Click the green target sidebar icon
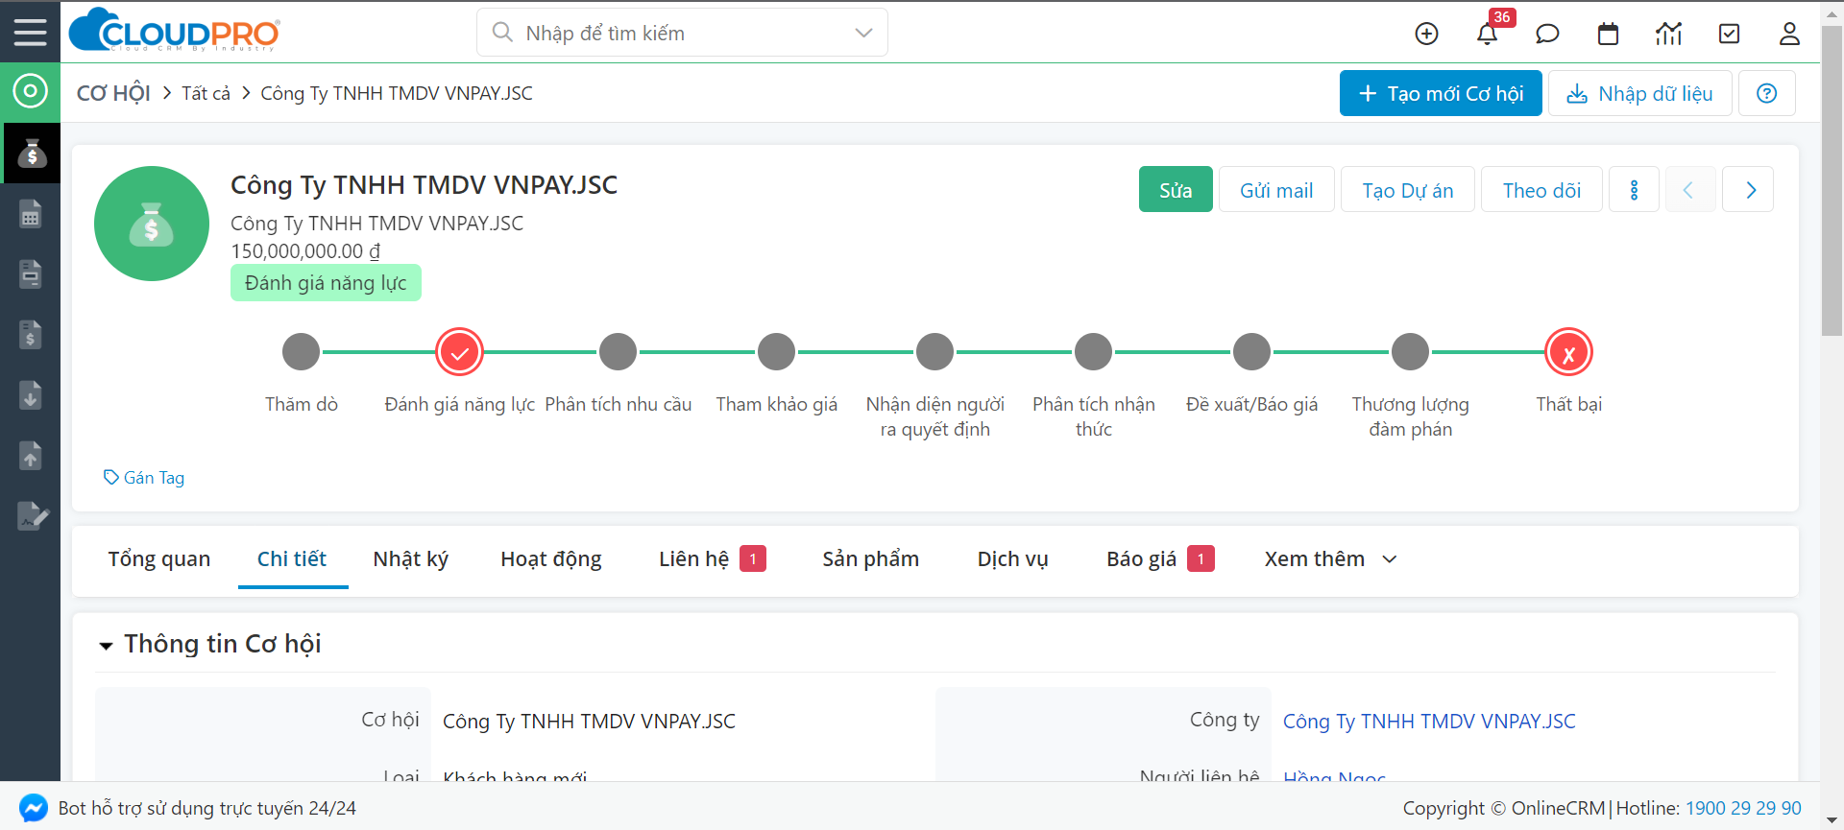1844x830 pixels. tap(30, 92)
